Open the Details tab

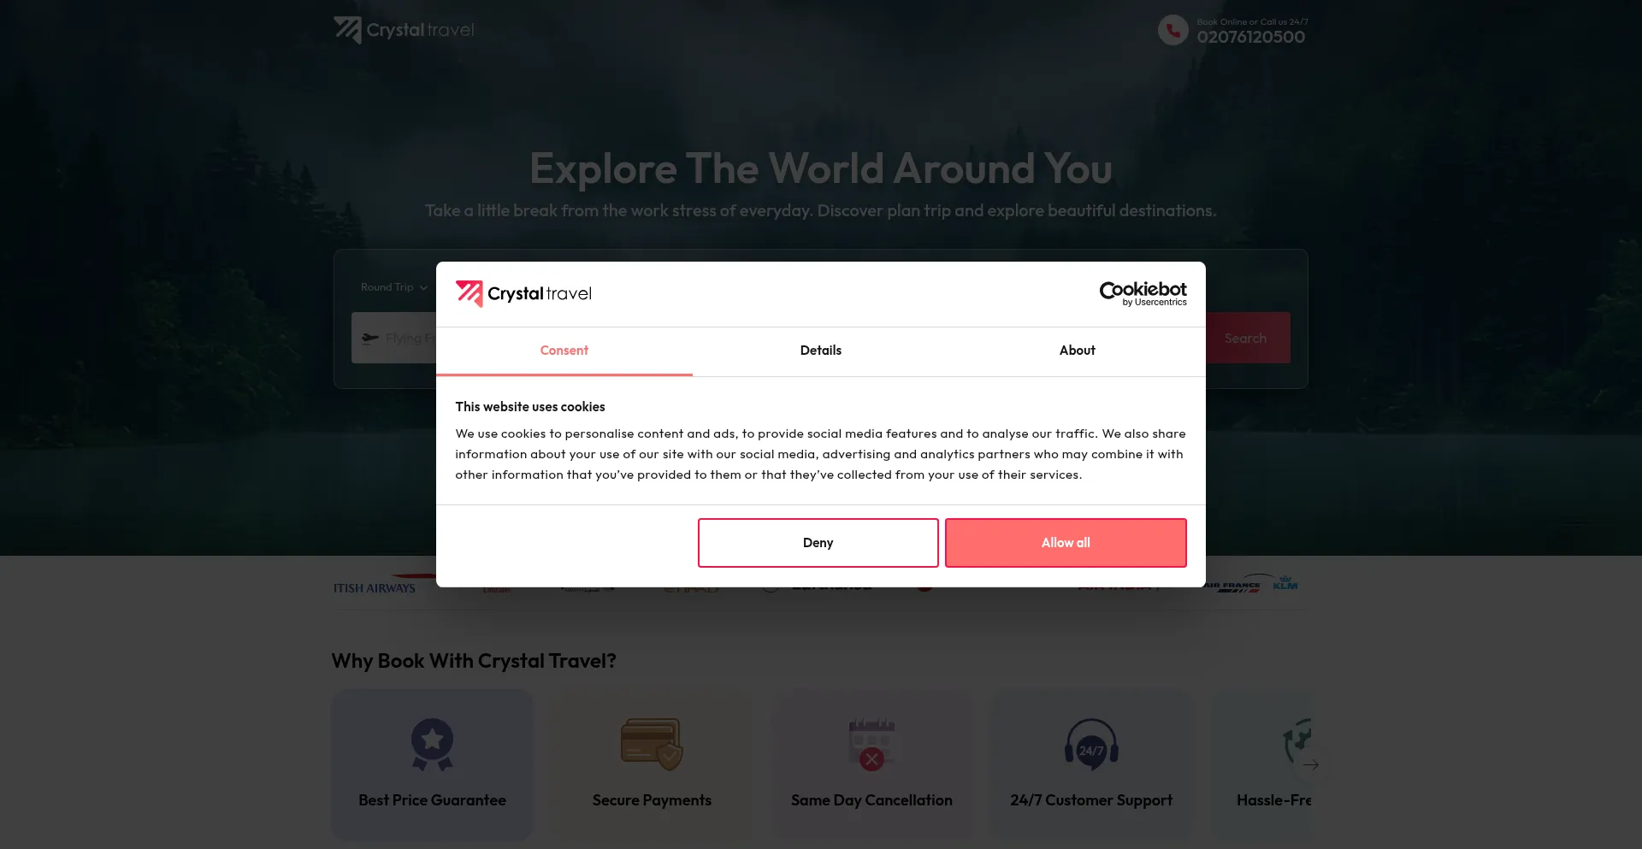tap(821, 351)
